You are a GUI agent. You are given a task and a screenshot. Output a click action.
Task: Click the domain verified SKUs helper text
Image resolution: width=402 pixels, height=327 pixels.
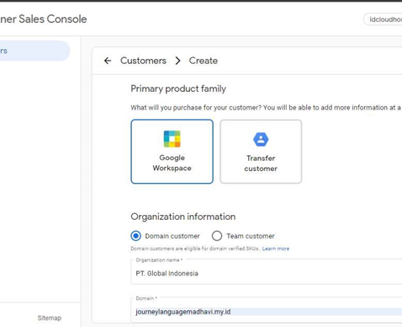(195, 249)
